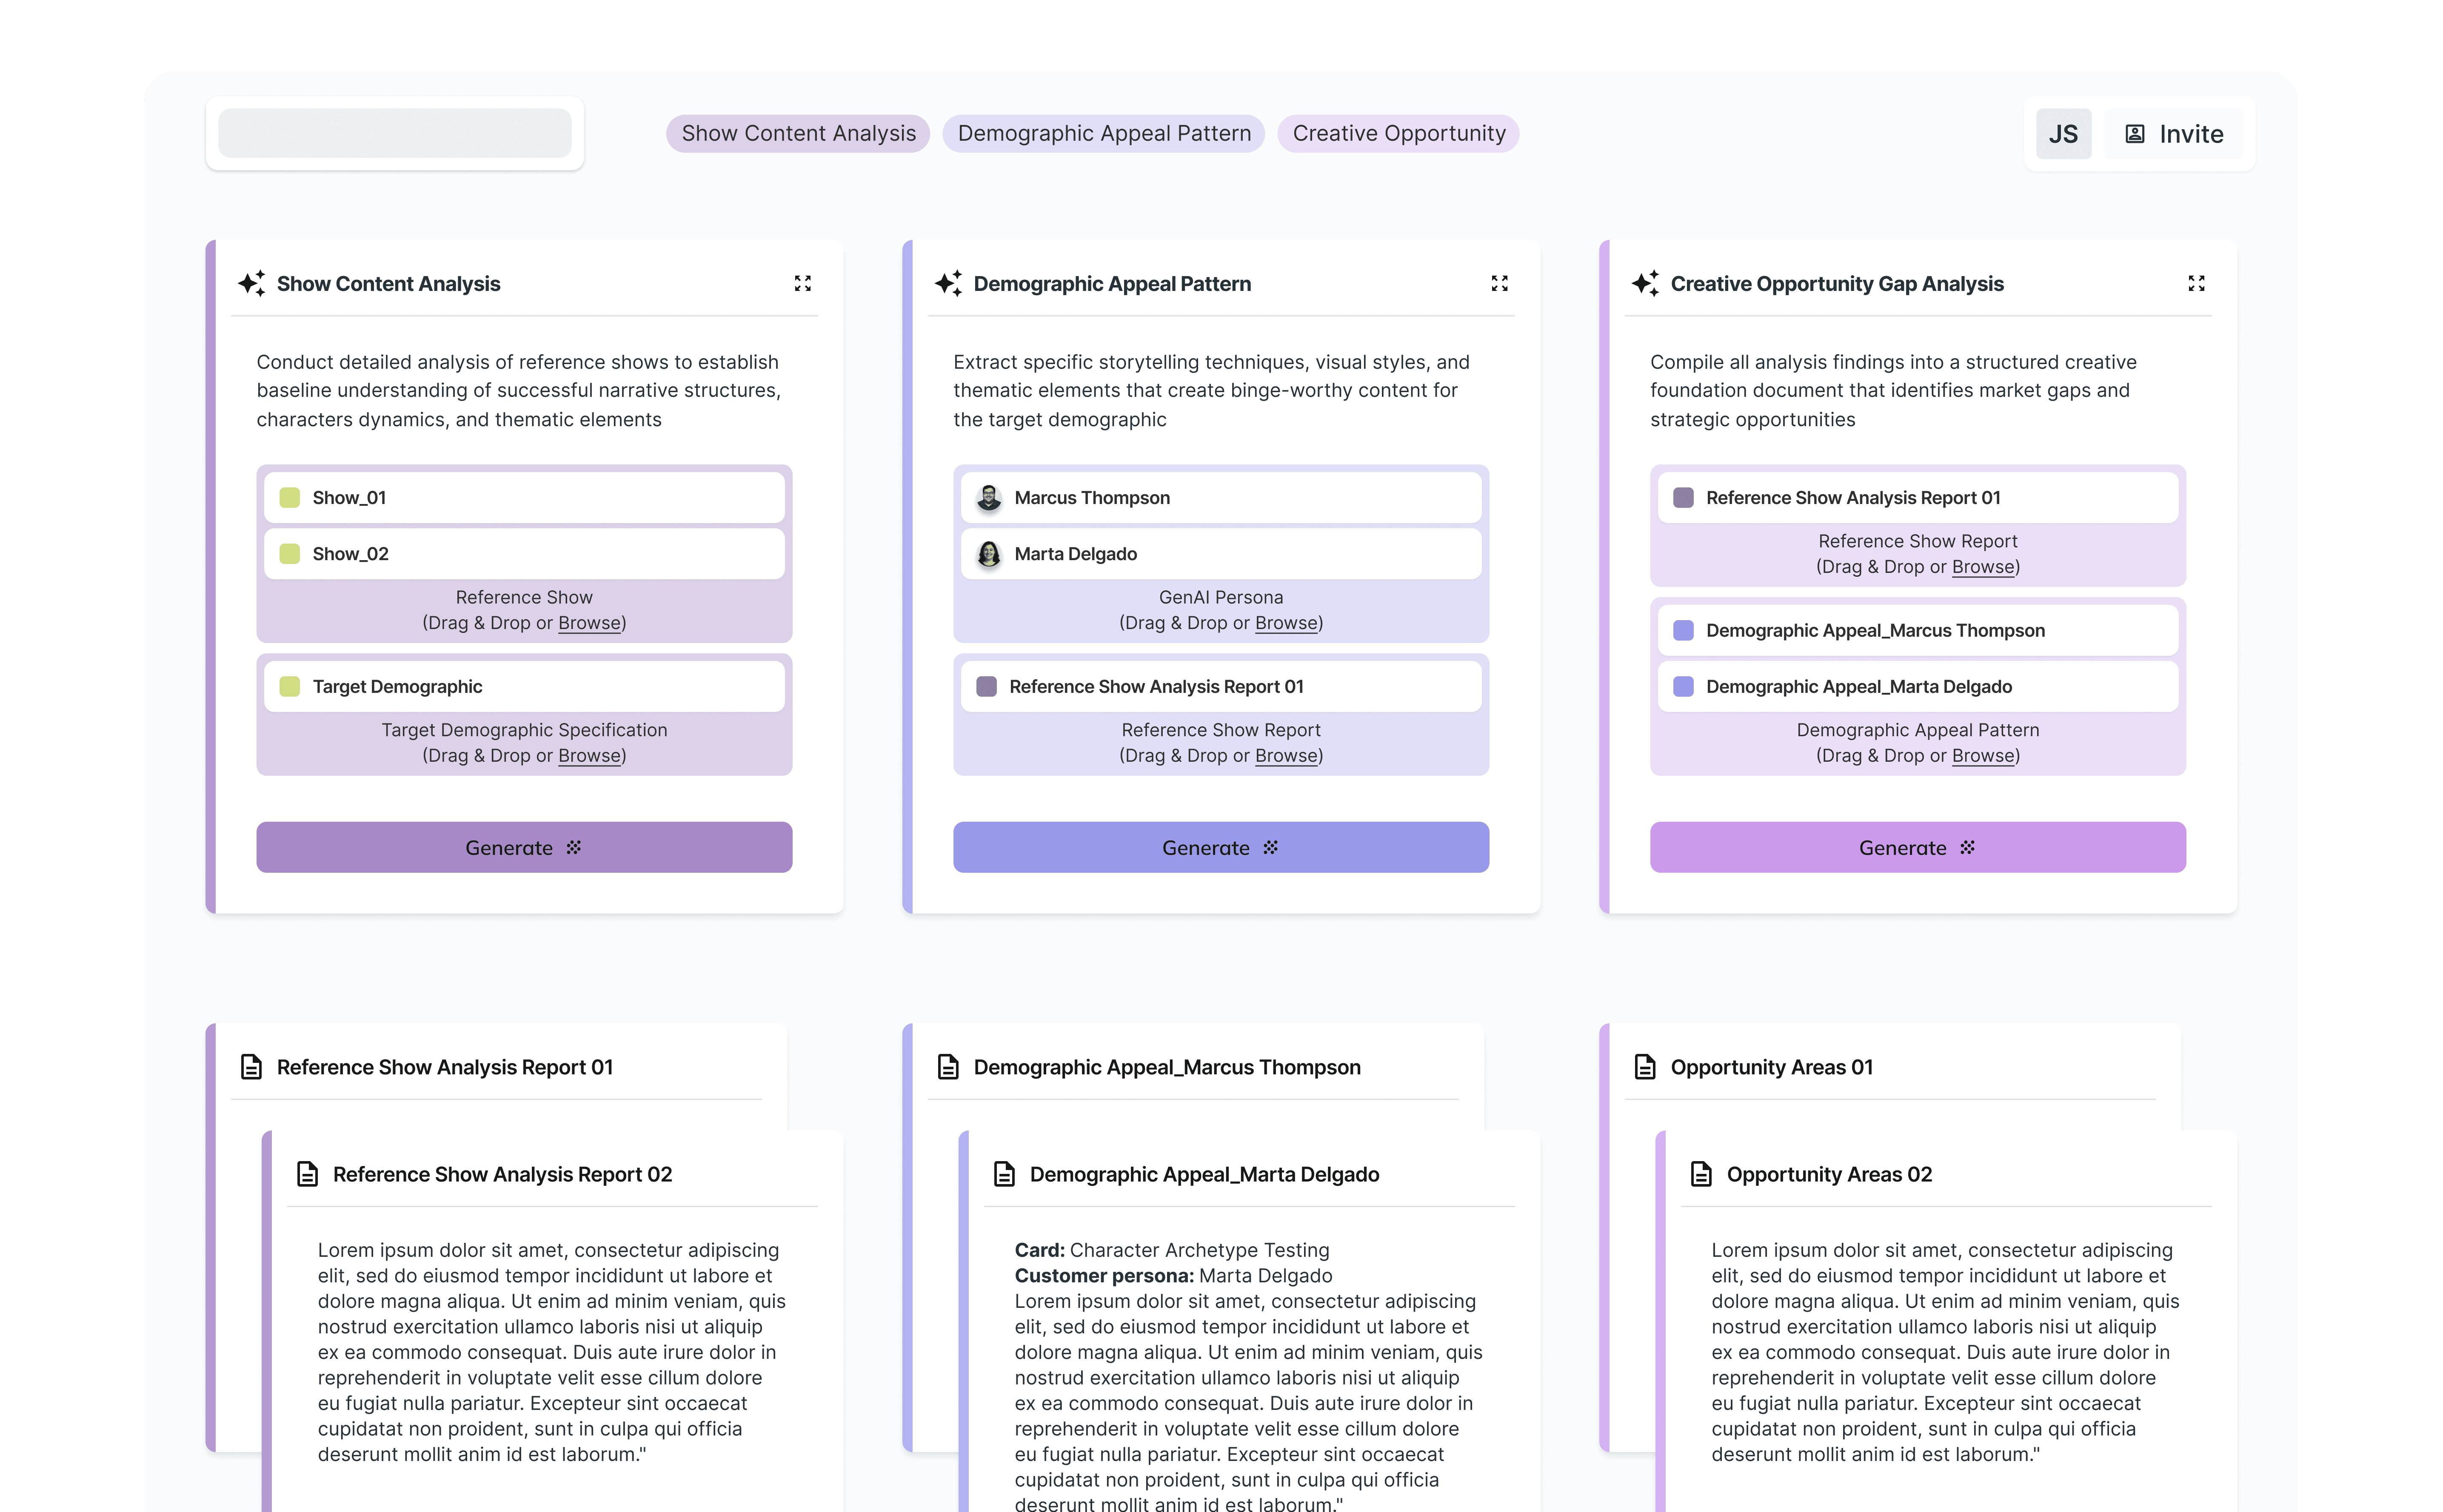Click the fullscreen icon on Demographic Appeal Pattern card
Viewport: 2443px width, 1512px height.
point(1500,283)
